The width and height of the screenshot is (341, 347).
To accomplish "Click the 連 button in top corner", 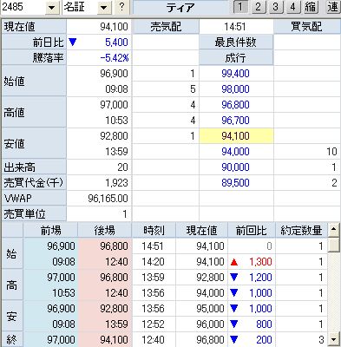I will (x=333, y=7).
